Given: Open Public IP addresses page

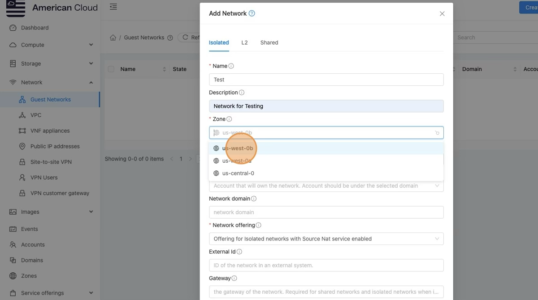Looking at the screenshot, I should (55, 147).
